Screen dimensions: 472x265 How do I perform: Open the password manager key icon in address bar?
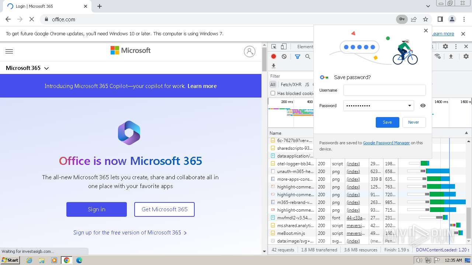(402, 19)
